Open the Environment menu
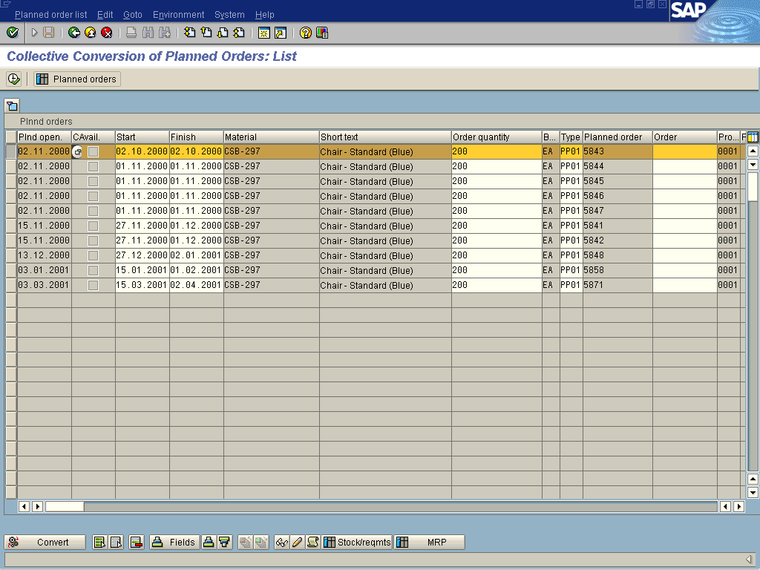The width and height of the screenshot is (760, 570). point(178,15)
